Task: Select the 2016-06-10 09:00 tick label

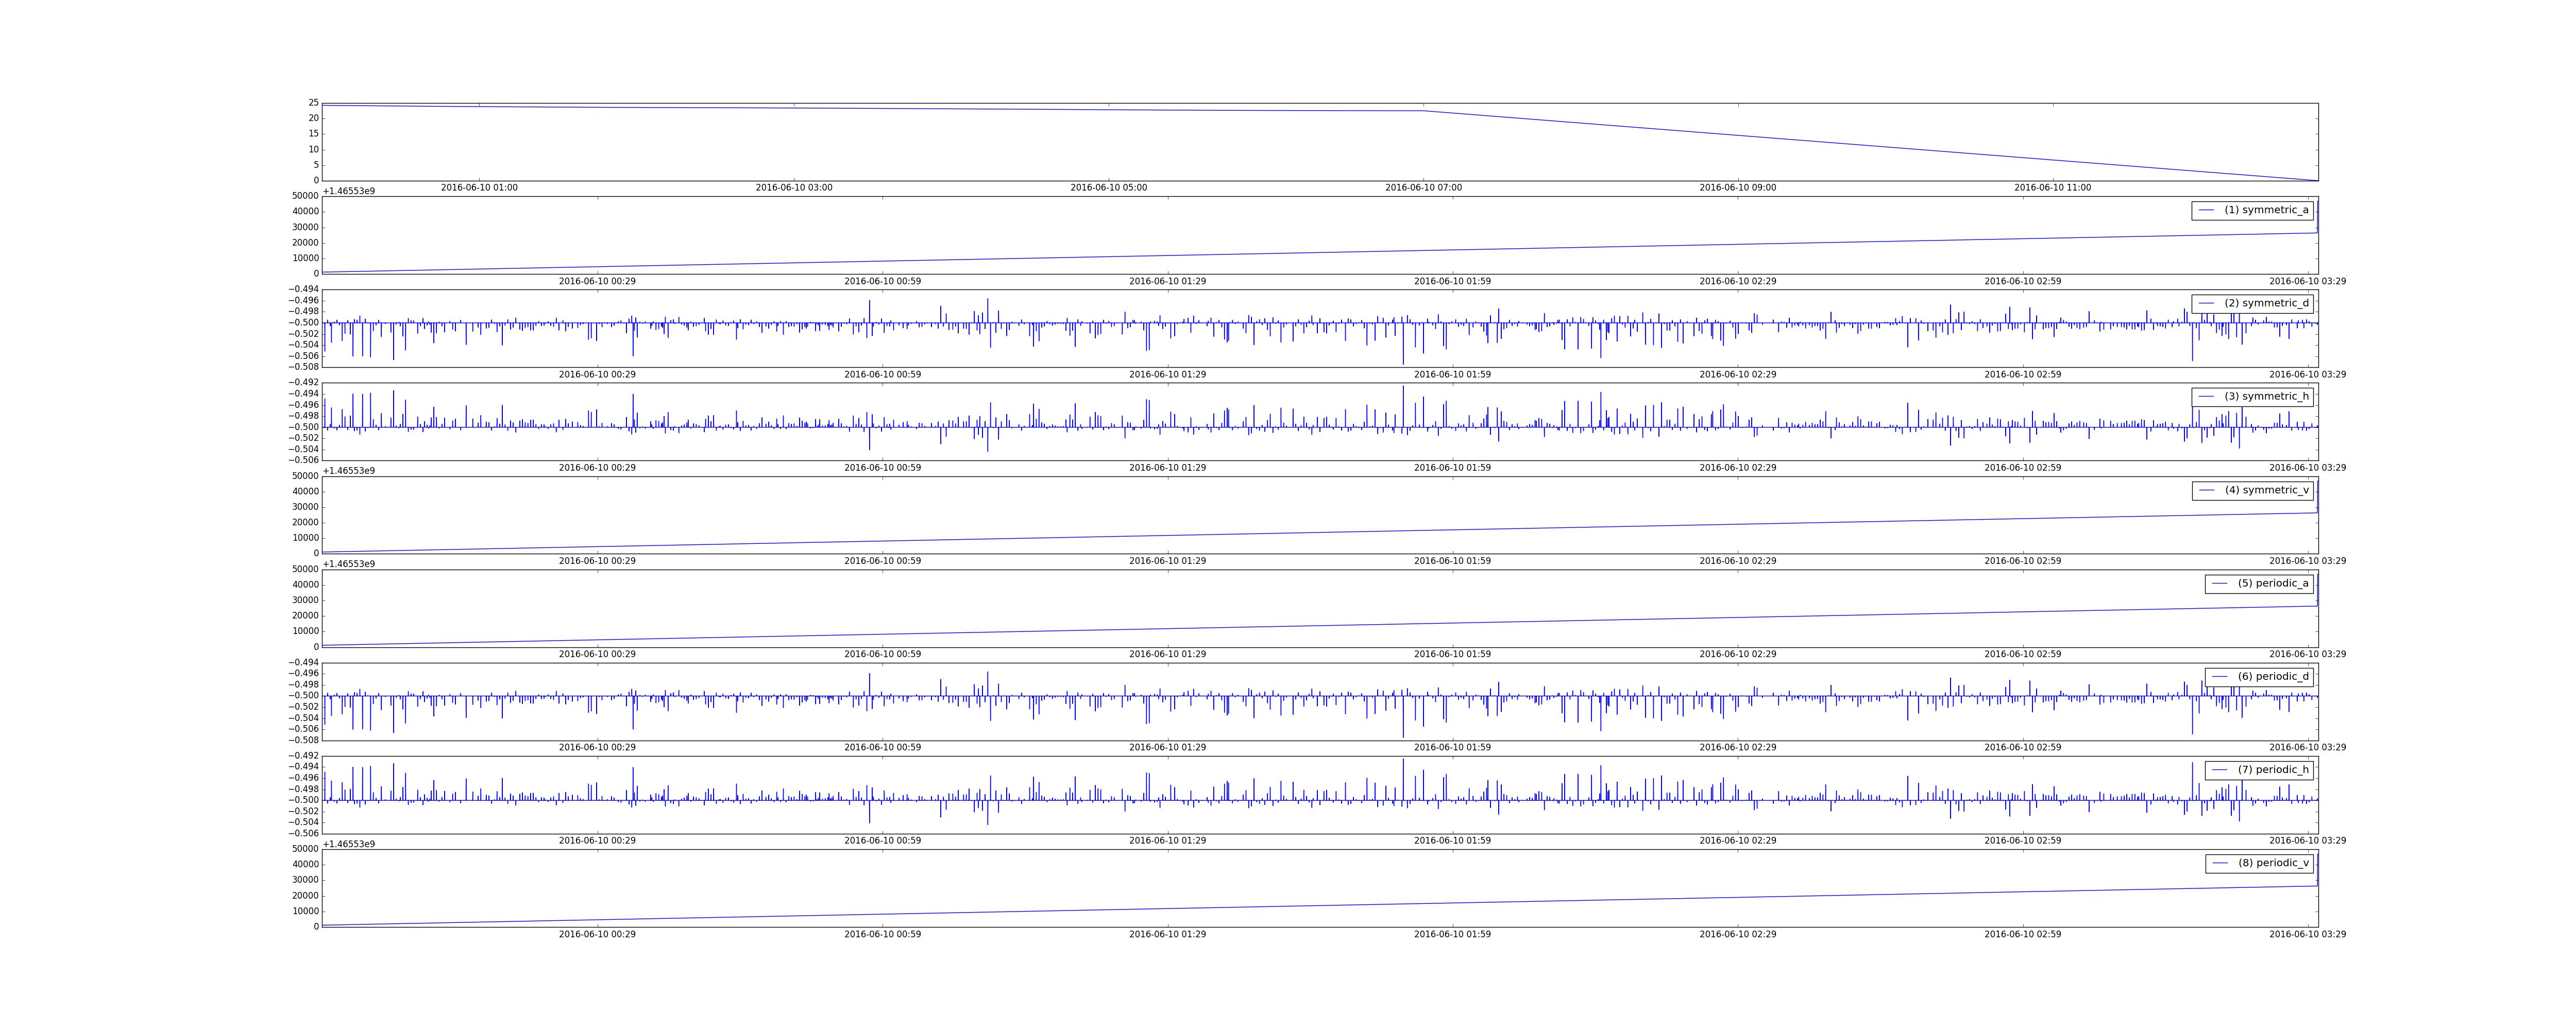Action: (x=1738, y=188)
